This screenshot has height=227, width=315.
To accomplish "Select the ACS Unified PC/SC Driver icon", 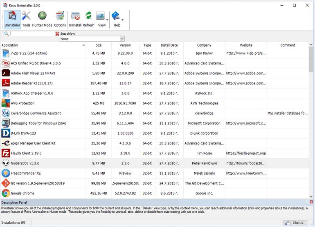I will [x=6, y=63].
